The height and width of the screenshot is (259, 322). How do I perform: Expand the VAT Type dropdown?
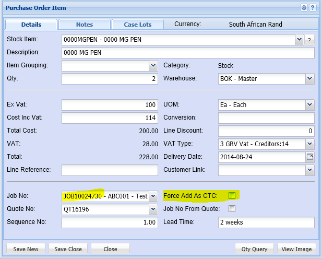coord(309,144)
